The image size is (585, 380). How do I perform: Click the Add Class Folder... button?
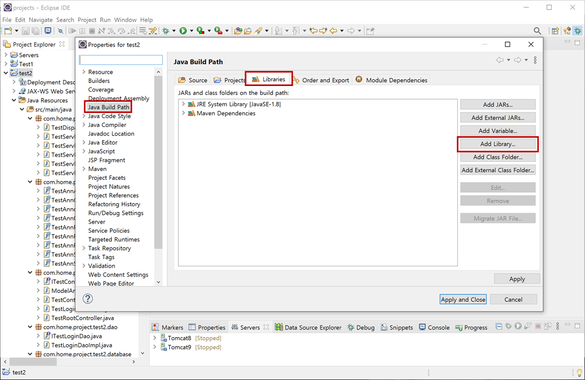coord(498,157)
